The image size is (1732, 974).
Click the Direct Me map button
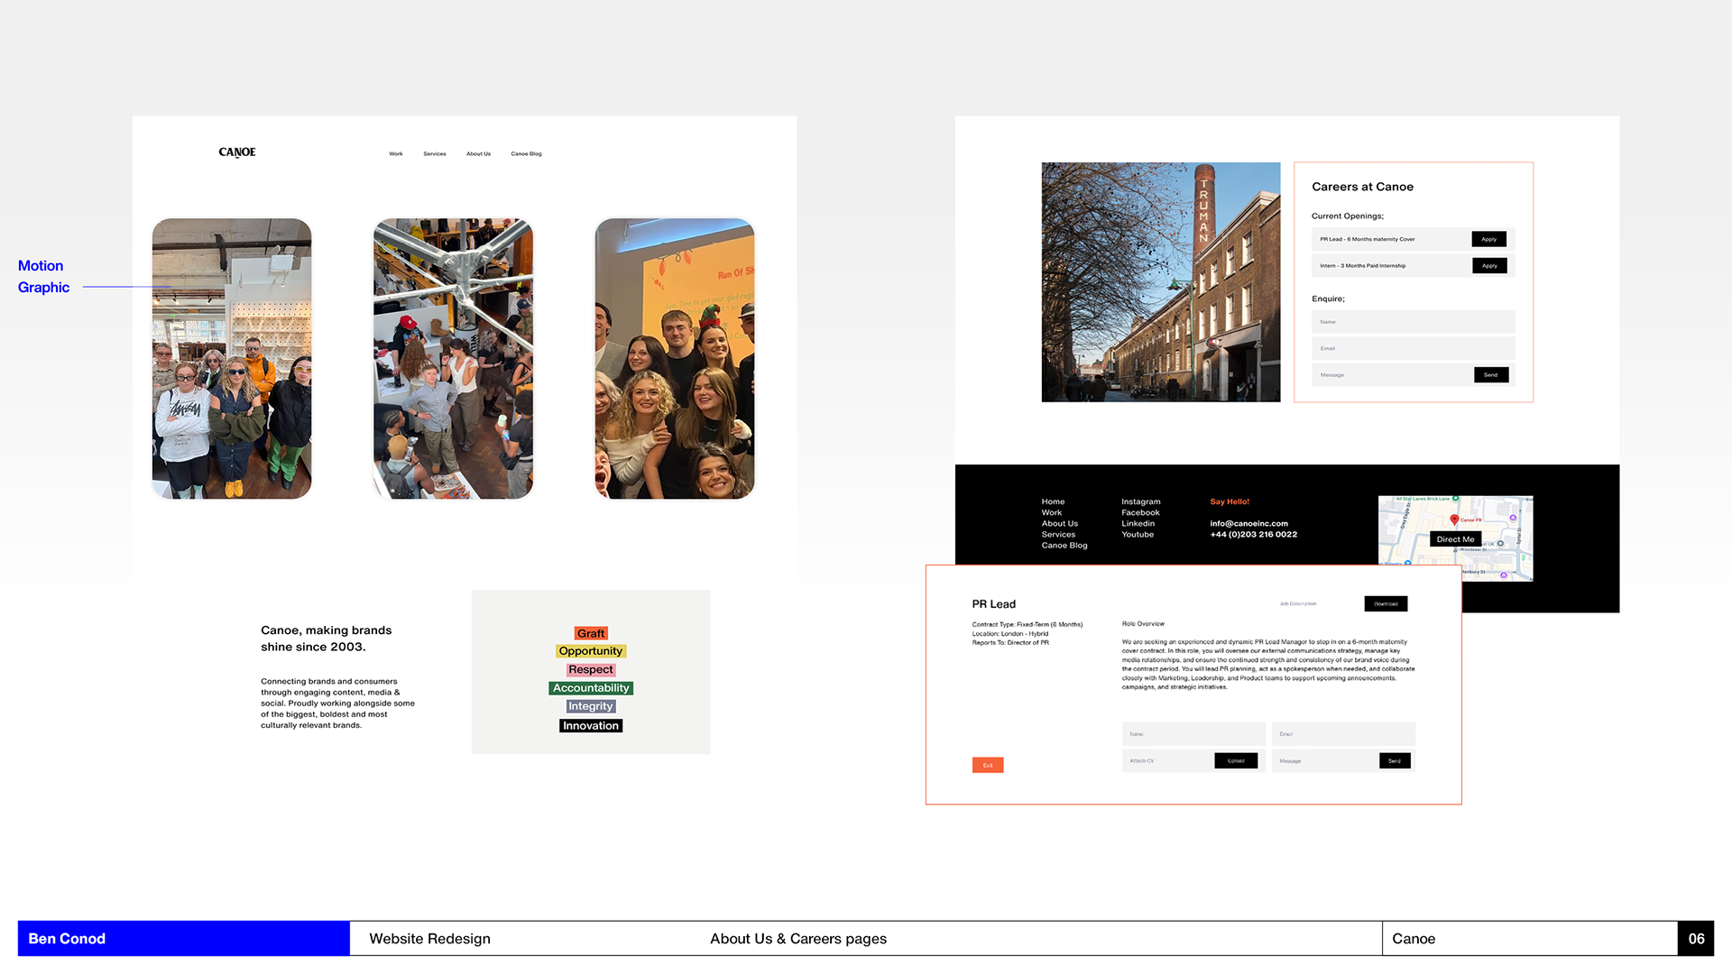tap(1455, 539)
